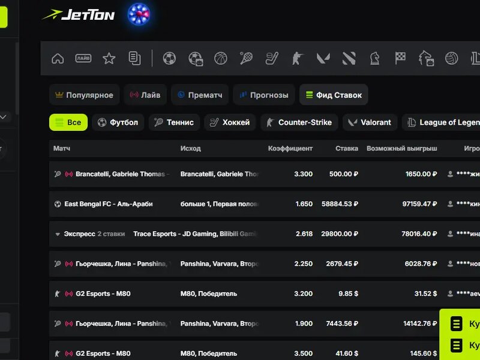The width and height of the screenshot is (480, 360).
Task: Select the football sport icon
Action: (169, 58)
